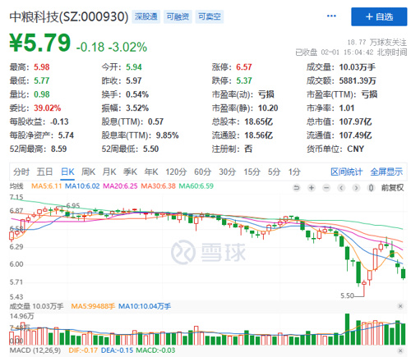The width and height of the screenshot is (411, 357).
Task: Switch to the 5分 chart tab
Action: tap(274, 172)
